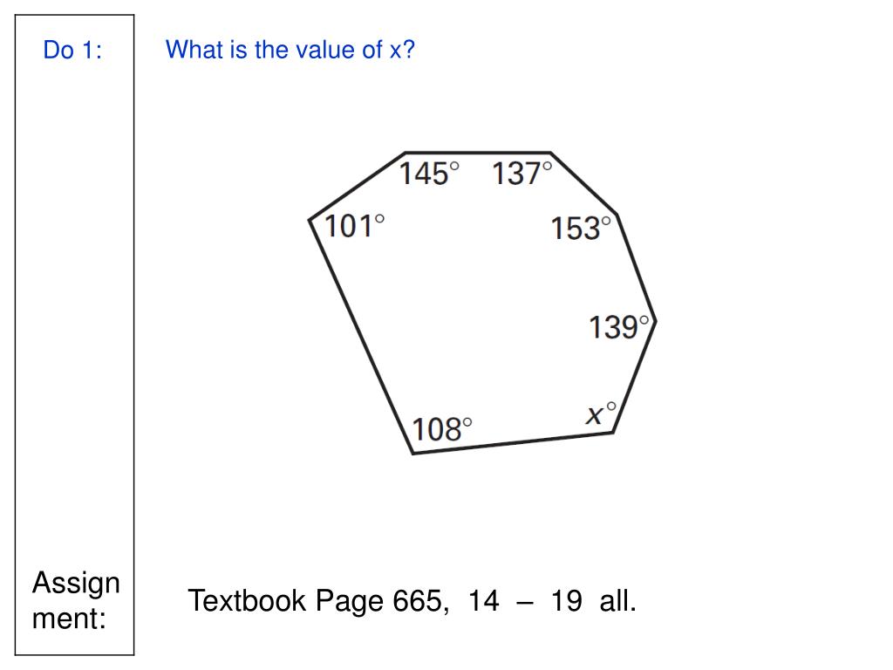Select the x° angle label
The image size is (893, 670).
pyautogui.click(x=602, y=414)
